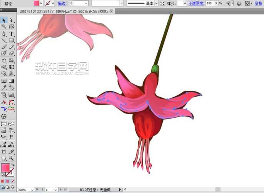Swap fill and stroke colors
Image resolution: width=264 pixels, height=193 pixels.
coord(13,165)
